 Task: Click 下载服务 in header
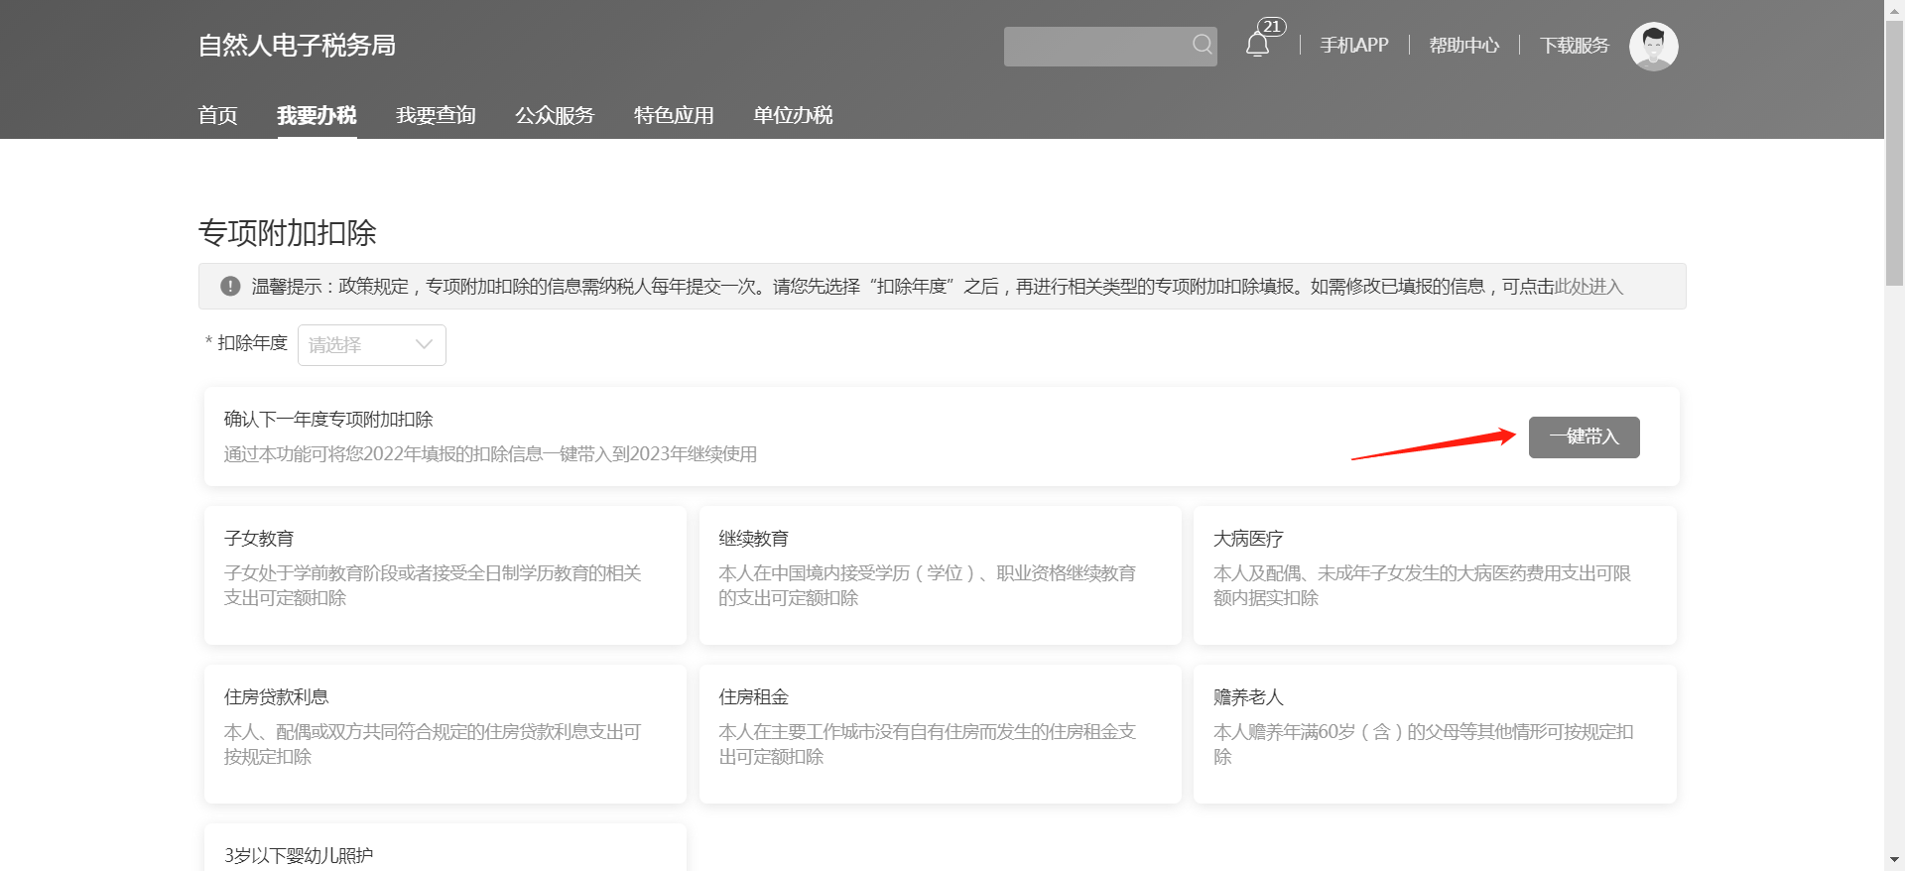click(1574, 46)
